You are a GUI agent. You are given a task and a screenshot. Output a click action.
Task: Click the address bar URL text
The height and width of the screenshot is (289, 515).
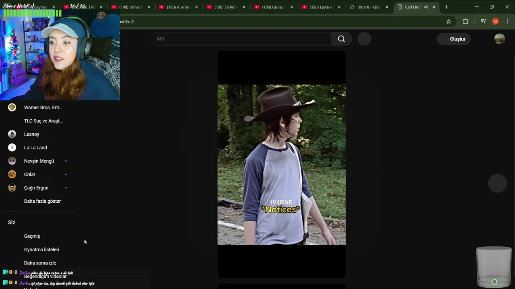(127, 22)
